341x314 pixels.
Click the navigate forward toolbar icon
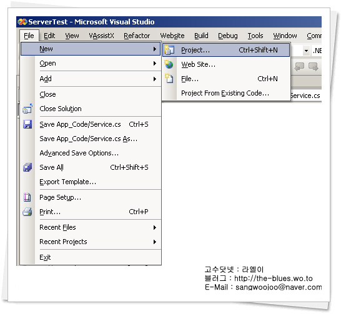(314, 67)
